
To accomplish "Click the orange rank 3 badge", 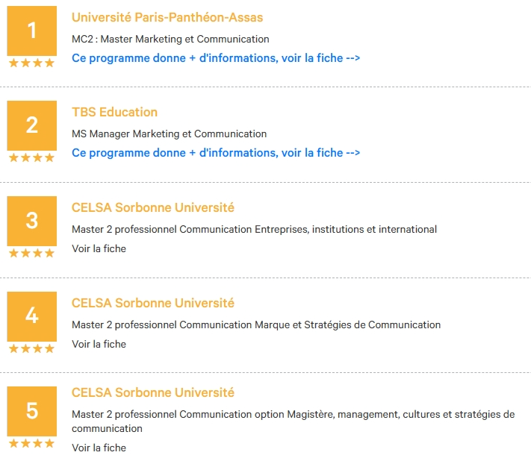I will pyautogui.click(x=32, y=221).
